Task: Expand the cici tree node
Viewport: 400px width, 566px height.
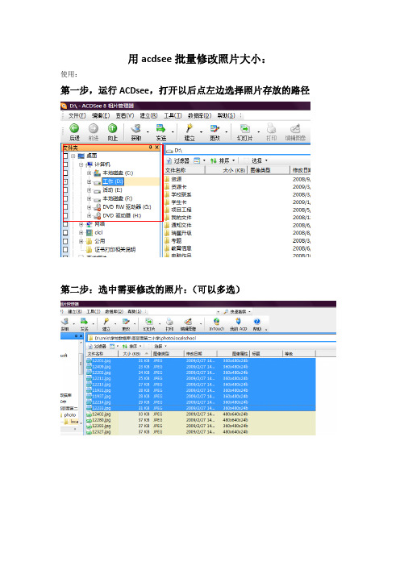Action: [x=81, y=232]
